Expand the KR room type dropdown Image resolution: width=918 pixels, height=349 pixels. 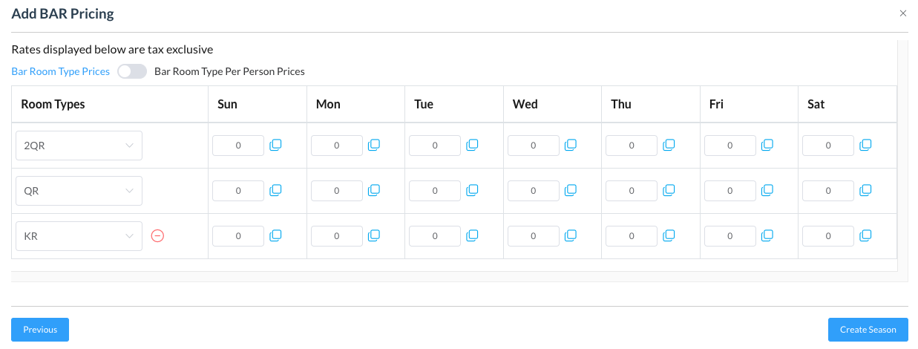[79, 236]
